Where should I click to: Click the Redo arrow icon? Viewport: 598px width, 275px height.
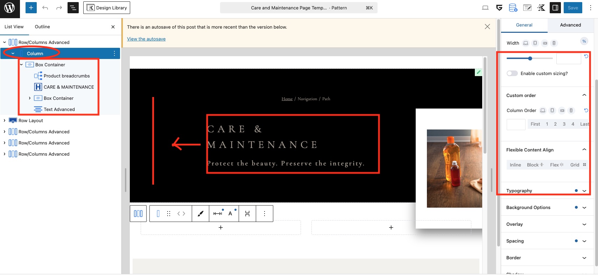click(x=59, y=8)
